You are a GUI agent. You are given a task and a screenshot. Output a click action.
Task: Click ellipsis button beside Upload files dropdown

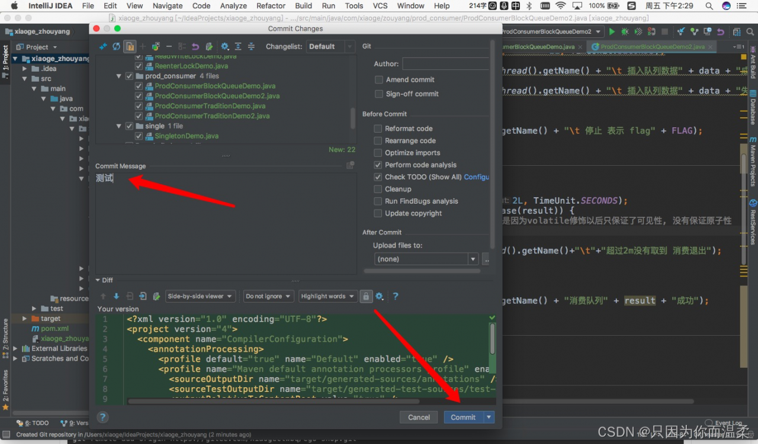pos(486,259)
